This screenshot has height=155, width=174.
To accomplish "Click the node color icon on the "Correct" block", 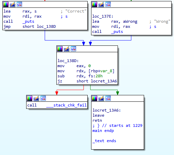I will point(6,4).
